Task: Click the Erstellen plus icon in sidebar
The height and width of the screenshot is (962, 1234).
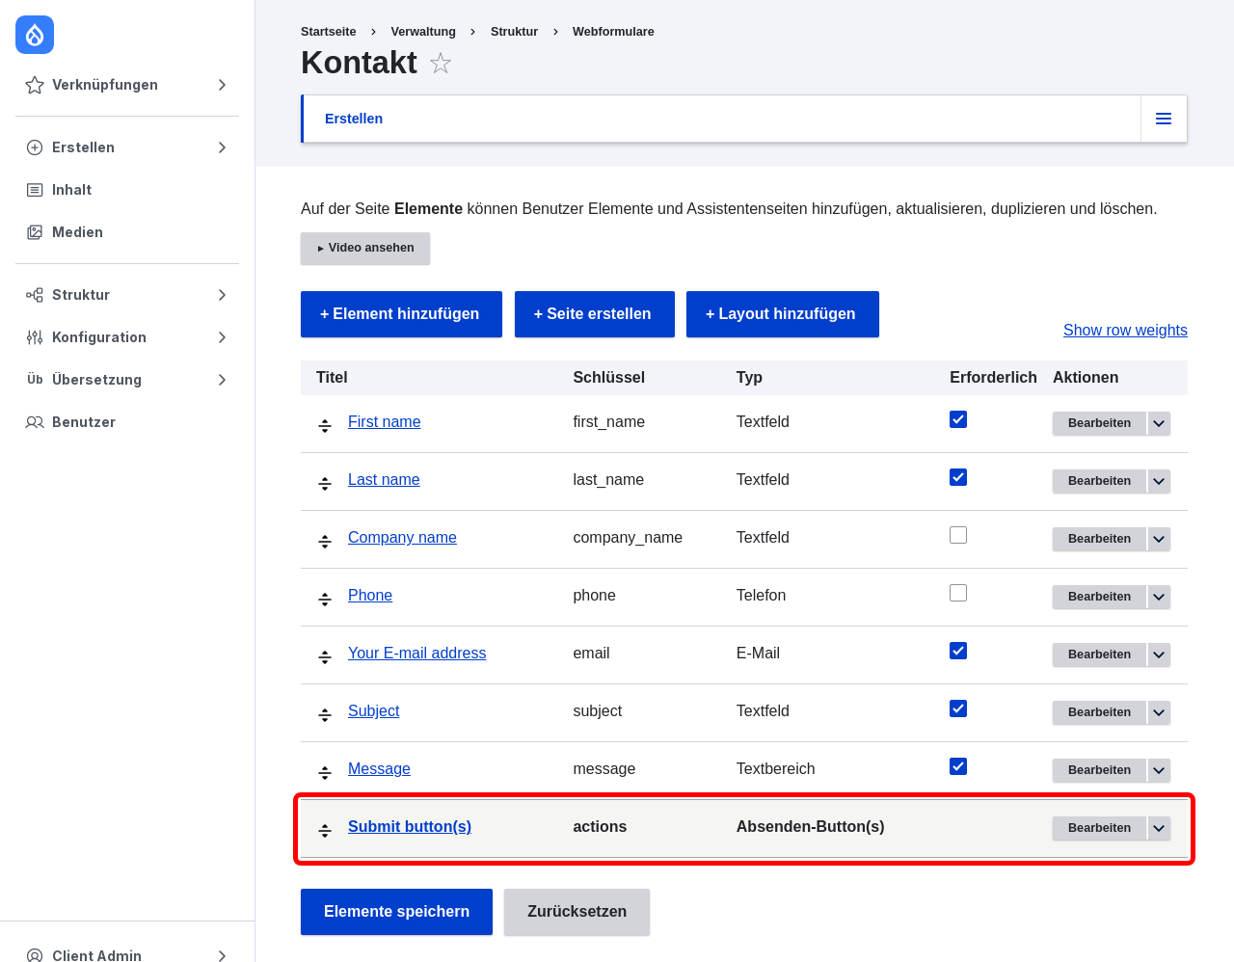Action: click(x=35, y=147)
